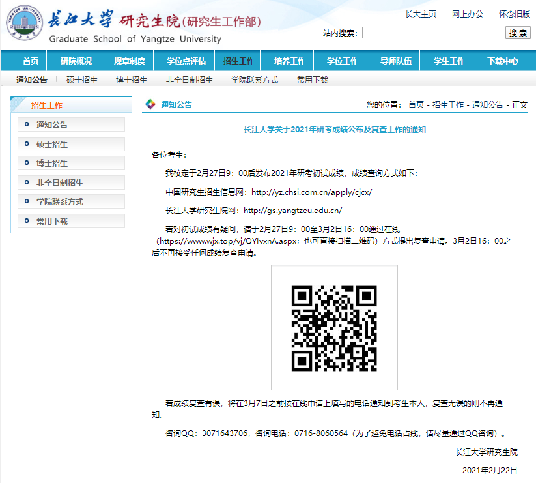The width and height of the screenshot is (536, 483).
Task: Click the colorful icon beside 通知公告 heading
Action: (x=150, y=104)
